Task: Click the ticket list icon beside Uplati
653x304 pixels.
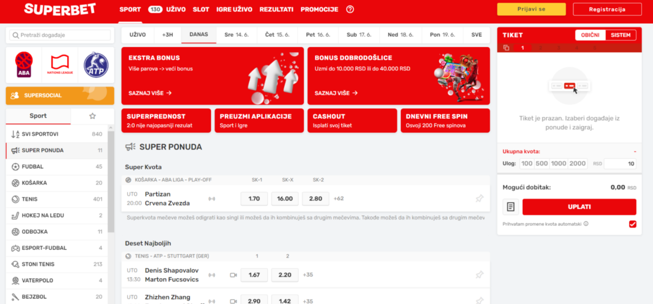Action: (511, 207)
